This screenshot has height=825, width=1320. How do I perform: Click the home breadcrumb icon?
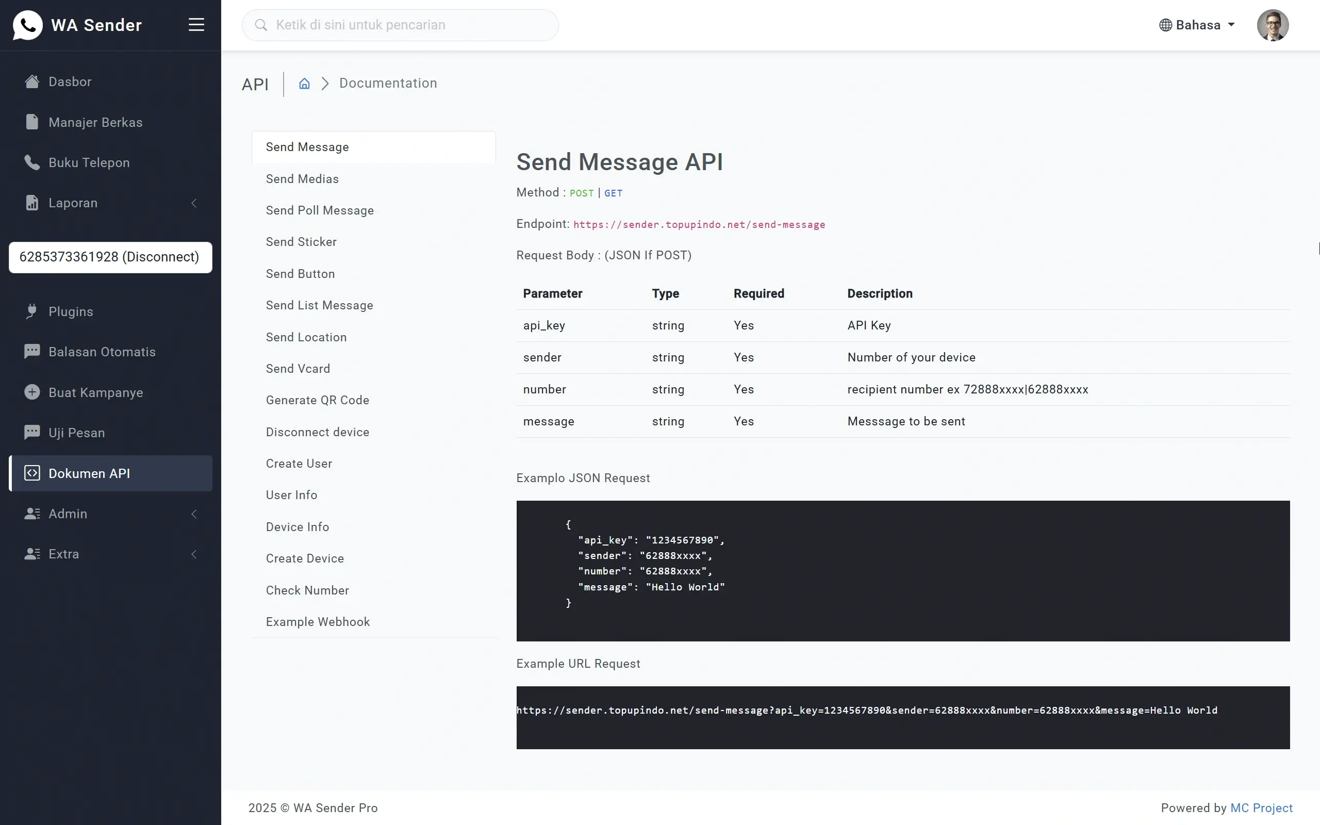(304, 84)
